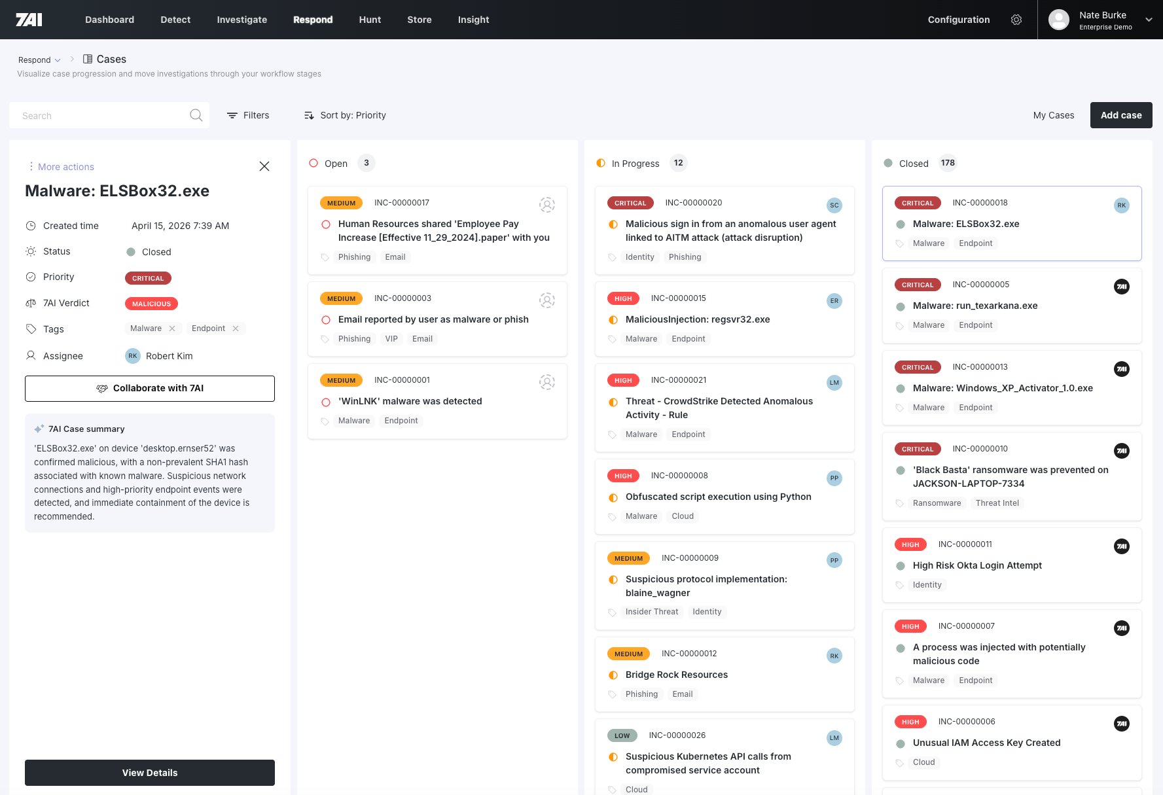Click the View Details button
Image resolution: width=1163 pixels, height=795 pixels.
pos(150,773)
